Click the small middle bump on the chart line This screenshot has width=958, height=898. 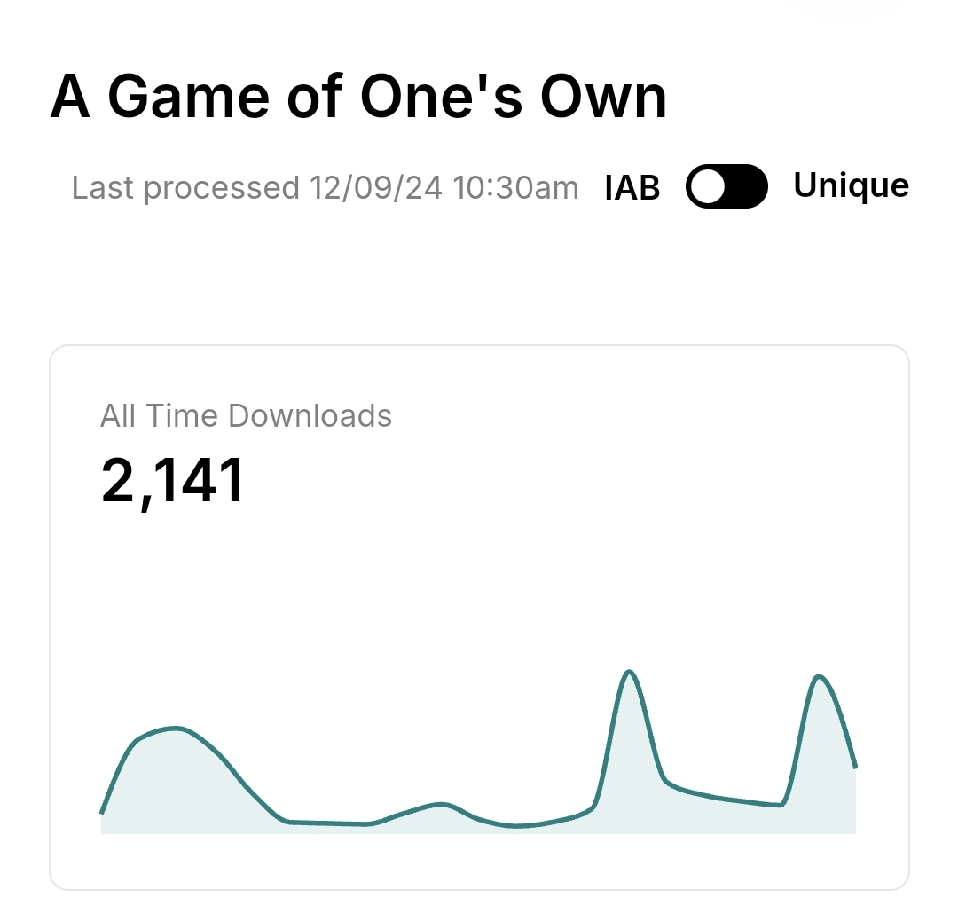440,804
